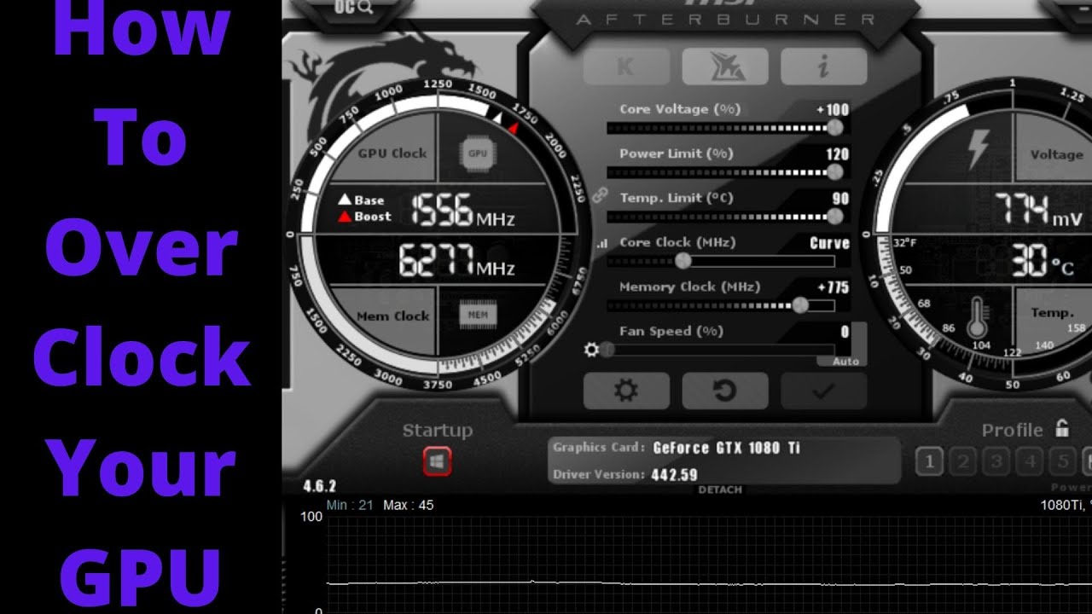The width and height of the screenshot is (1092, 614).
Task: Click the GeForce GTX 1080 Ti text
Action: [x=727, y=448]
